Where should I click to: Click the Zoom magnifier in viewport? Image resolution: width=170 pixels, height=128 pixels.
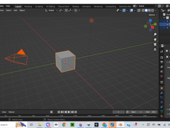155,34
